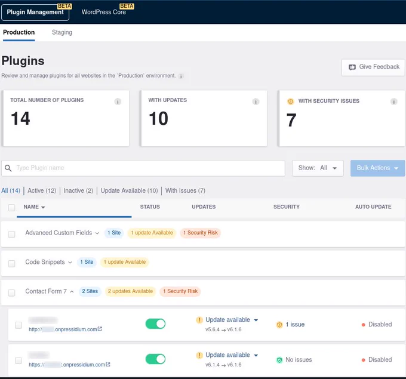Select checkbox for the https:// onpressidium site row

point(19,360)
